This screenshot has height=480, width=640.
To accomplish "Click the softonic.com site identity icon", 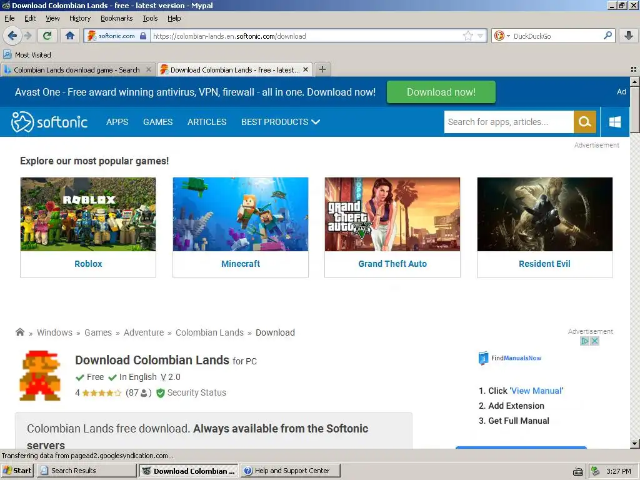I will pos(116,36).
